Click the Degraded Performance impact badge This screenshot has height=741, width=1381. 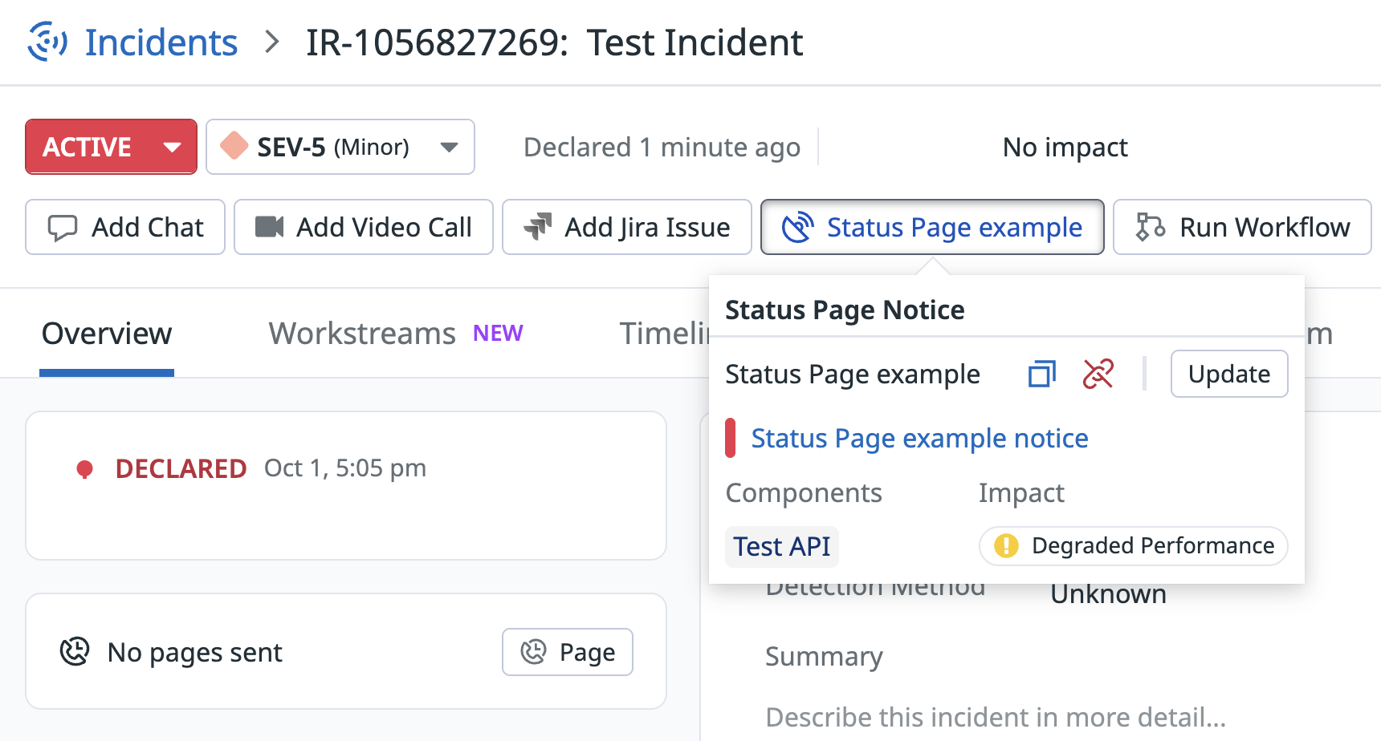(x=1133, y=546)
